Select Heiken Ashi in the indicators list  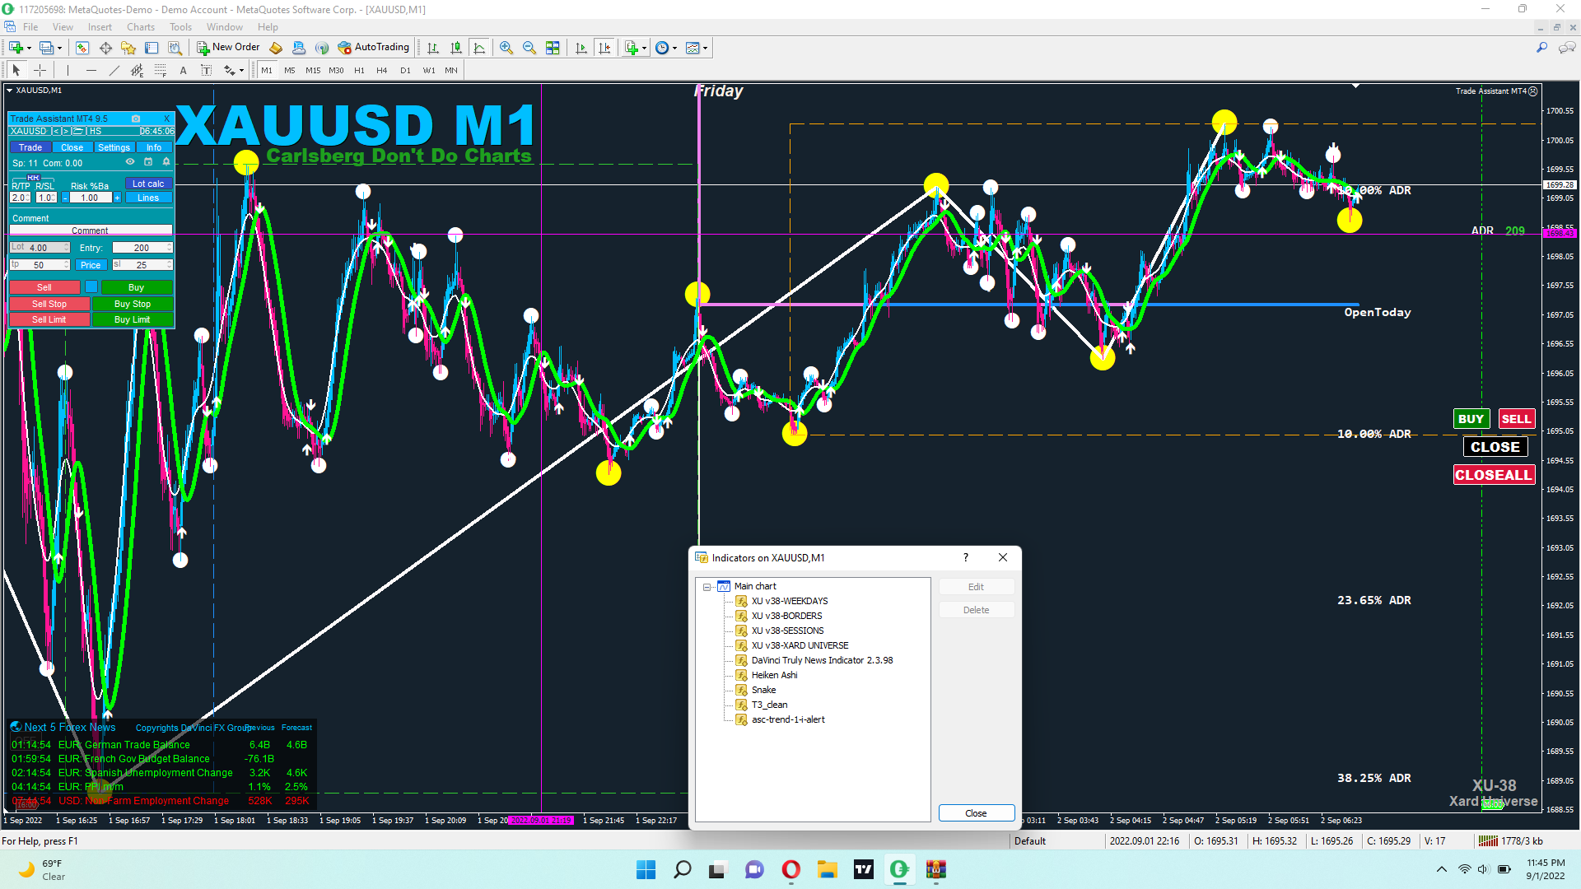click(773, 675)
